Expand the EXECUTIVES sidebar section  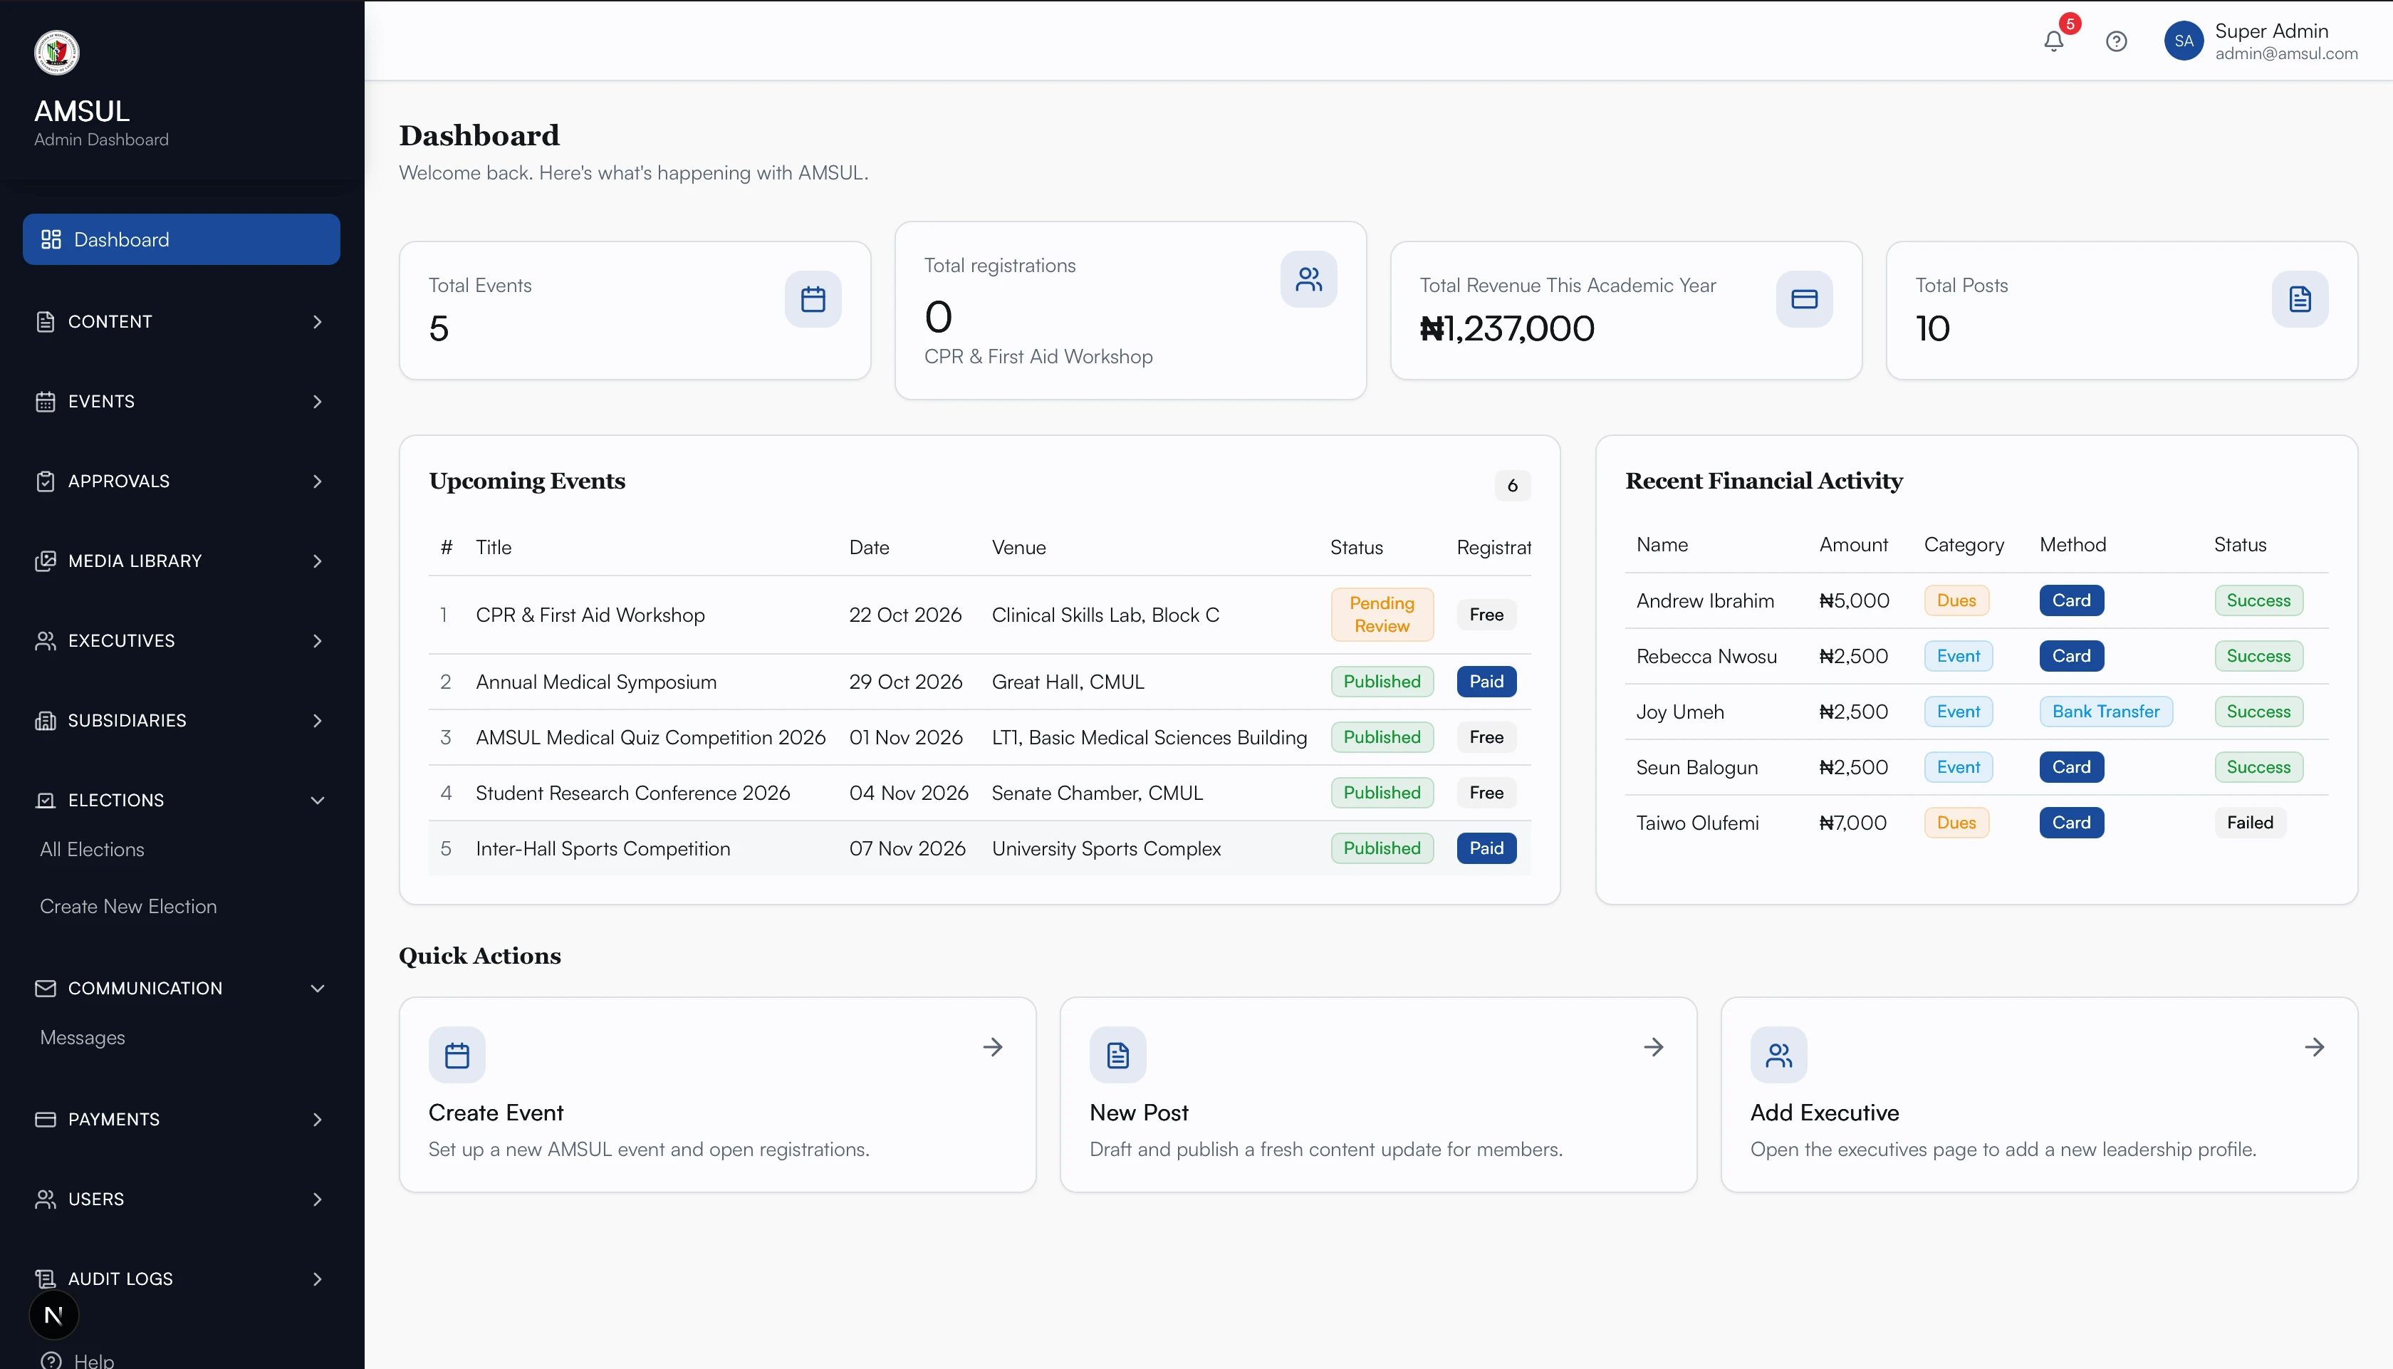point(182,641)
